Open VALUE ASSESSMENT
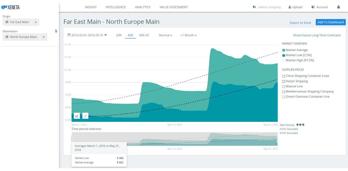 point(174,7)
